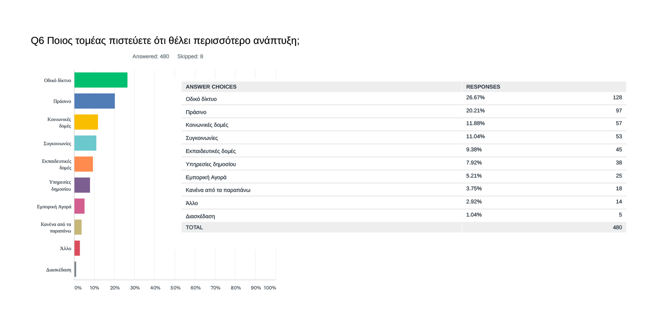
Task: Select the Συγκοινωνίες row in the table
Action: (202, 138)
